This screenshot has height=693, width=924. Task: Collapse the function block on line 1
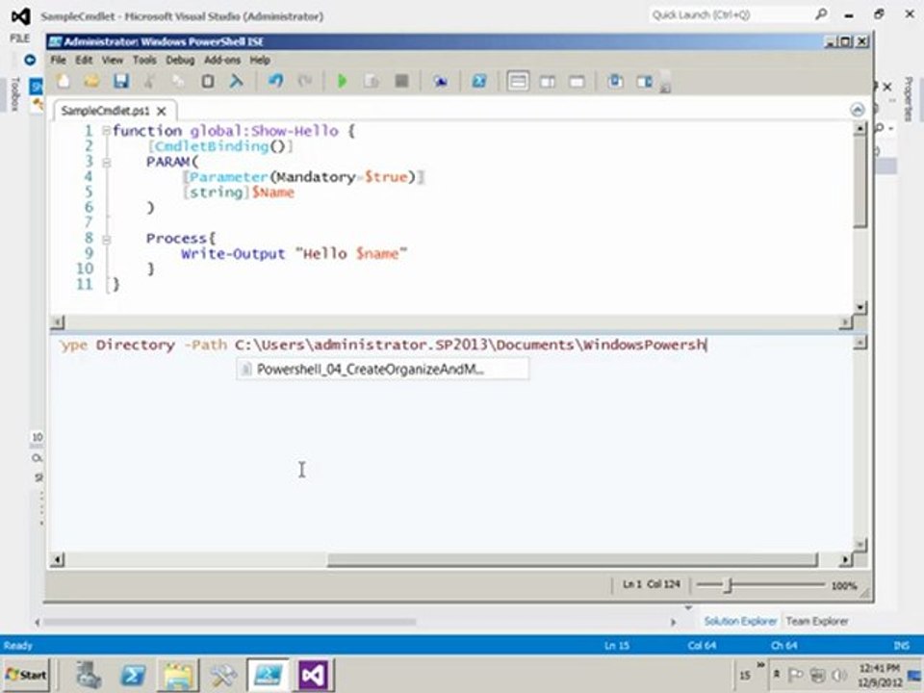click(106, 131)
